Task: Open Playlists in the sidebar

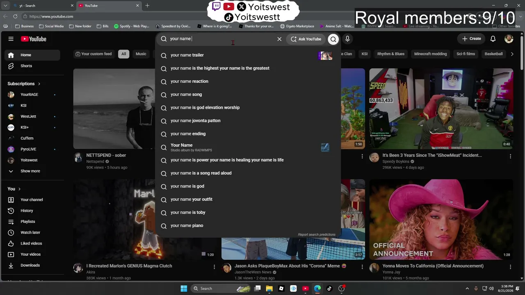Action: pyautogui.click(x=32, y=222)
